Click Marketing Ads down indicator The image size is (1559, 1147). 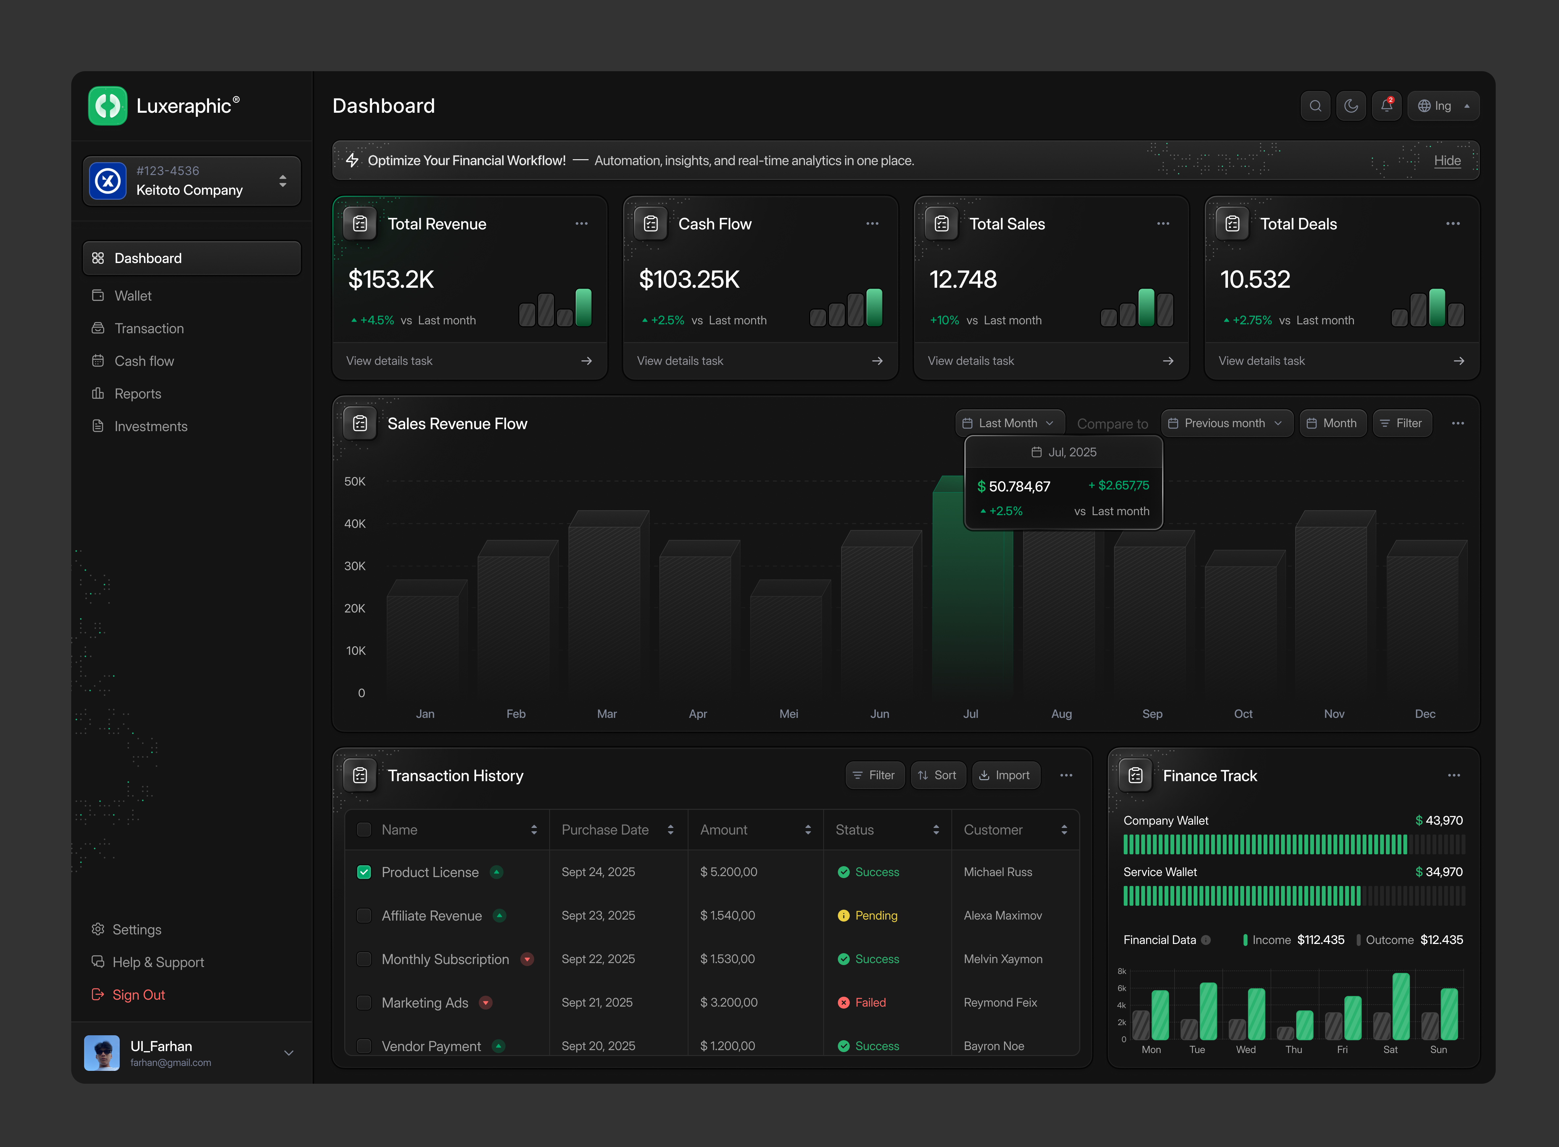tap(486, 1003)
